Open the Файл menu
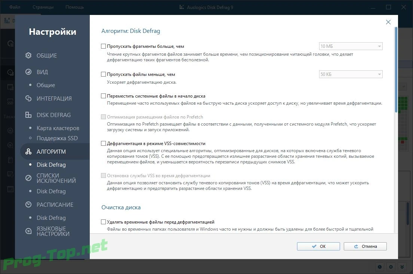This screenshot has width=413, height=274. (15, 7)
